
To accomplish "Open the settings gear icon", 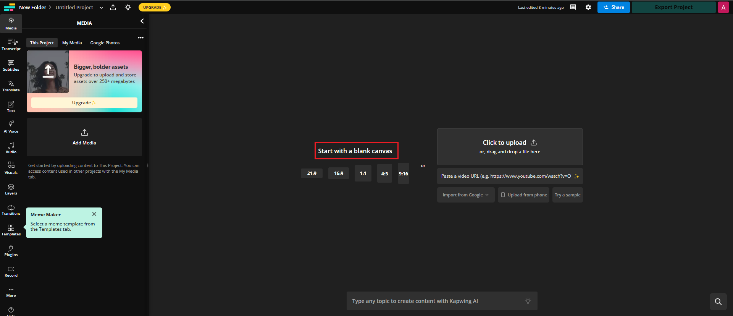I will 588,7.
